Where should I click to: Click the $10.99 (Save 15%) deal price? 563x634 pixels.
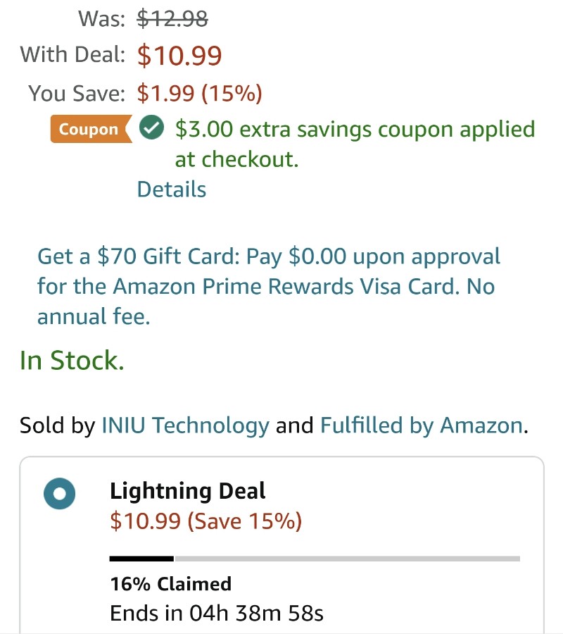pos(206,521)
